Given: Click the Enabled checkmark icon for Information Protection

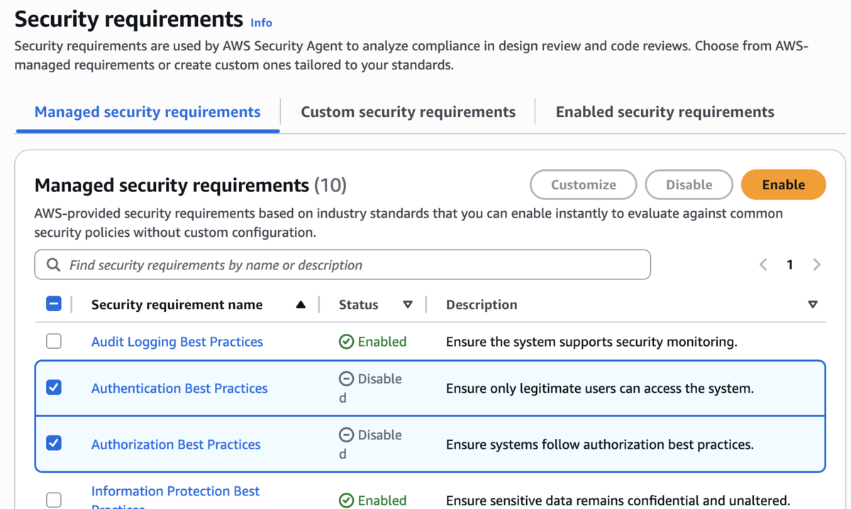Looking at the screenshot, I should click(x=346, y=500).
